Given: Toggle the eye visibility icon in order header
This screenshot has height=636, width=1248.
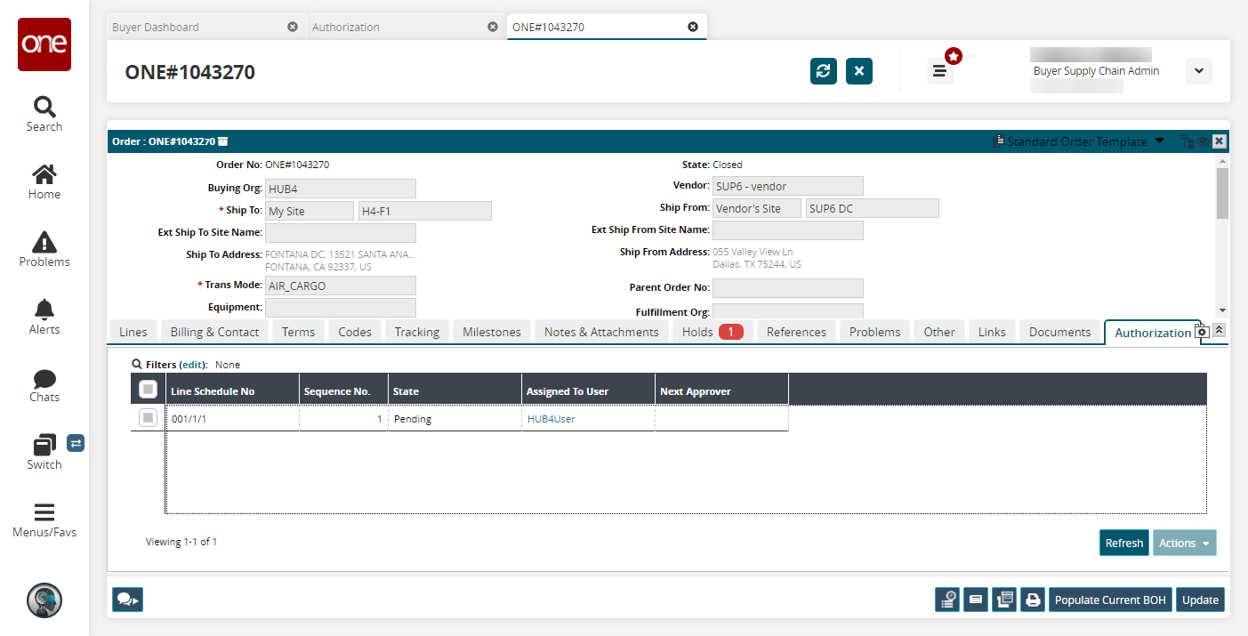Looking at the screenshot, I should 1202,141.
